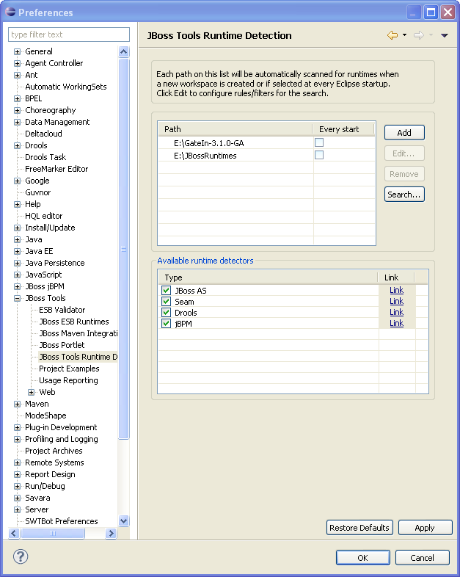Toggle Every start for E:\JBossRuntimes
This screenshot has height=577, width=460.
[319, 155]
